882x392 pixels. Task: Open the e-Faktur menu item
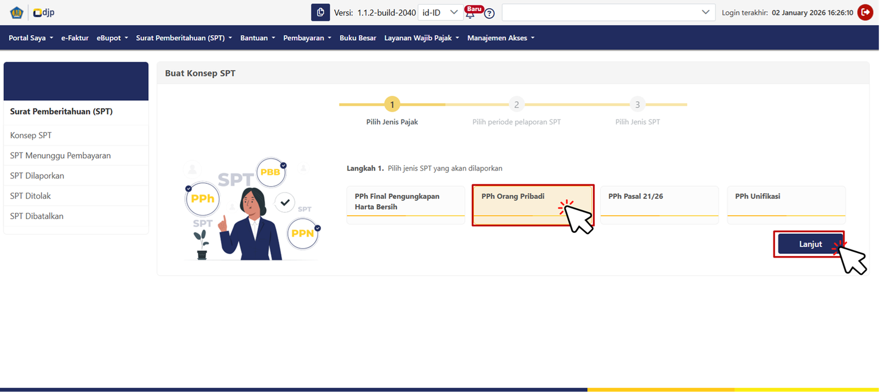coord(75,38)
